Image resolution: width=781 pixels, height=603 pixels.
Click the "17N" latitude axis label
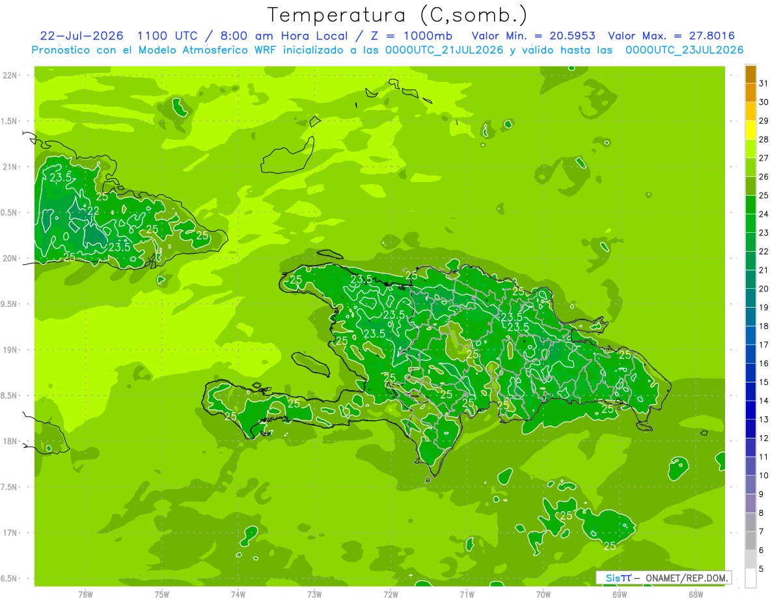click(x=10, y=533)
